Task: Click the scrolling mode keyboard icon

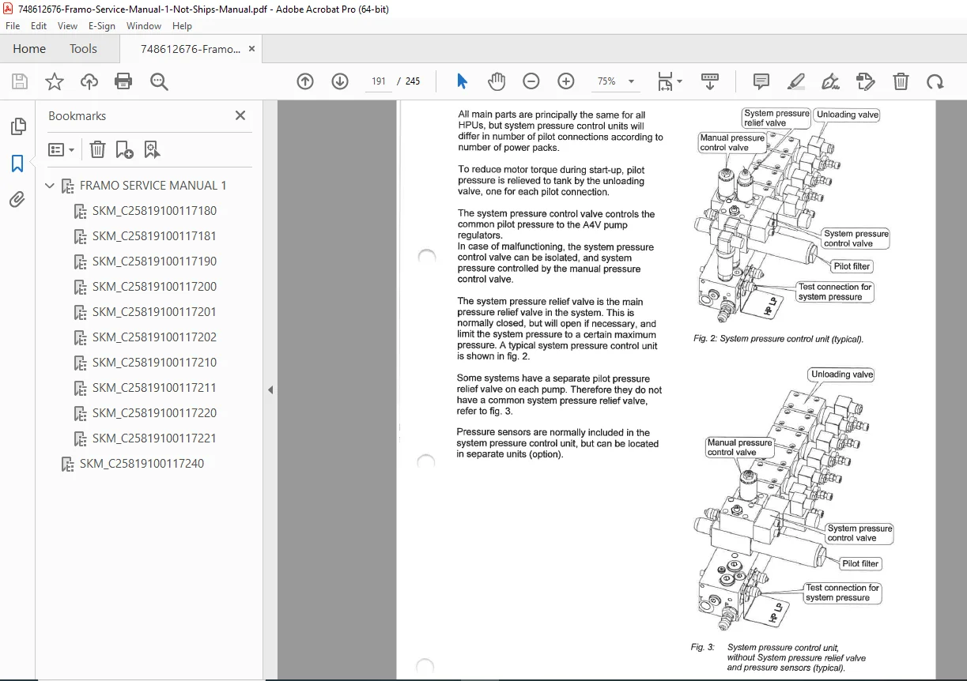Action: pos(710,81)
